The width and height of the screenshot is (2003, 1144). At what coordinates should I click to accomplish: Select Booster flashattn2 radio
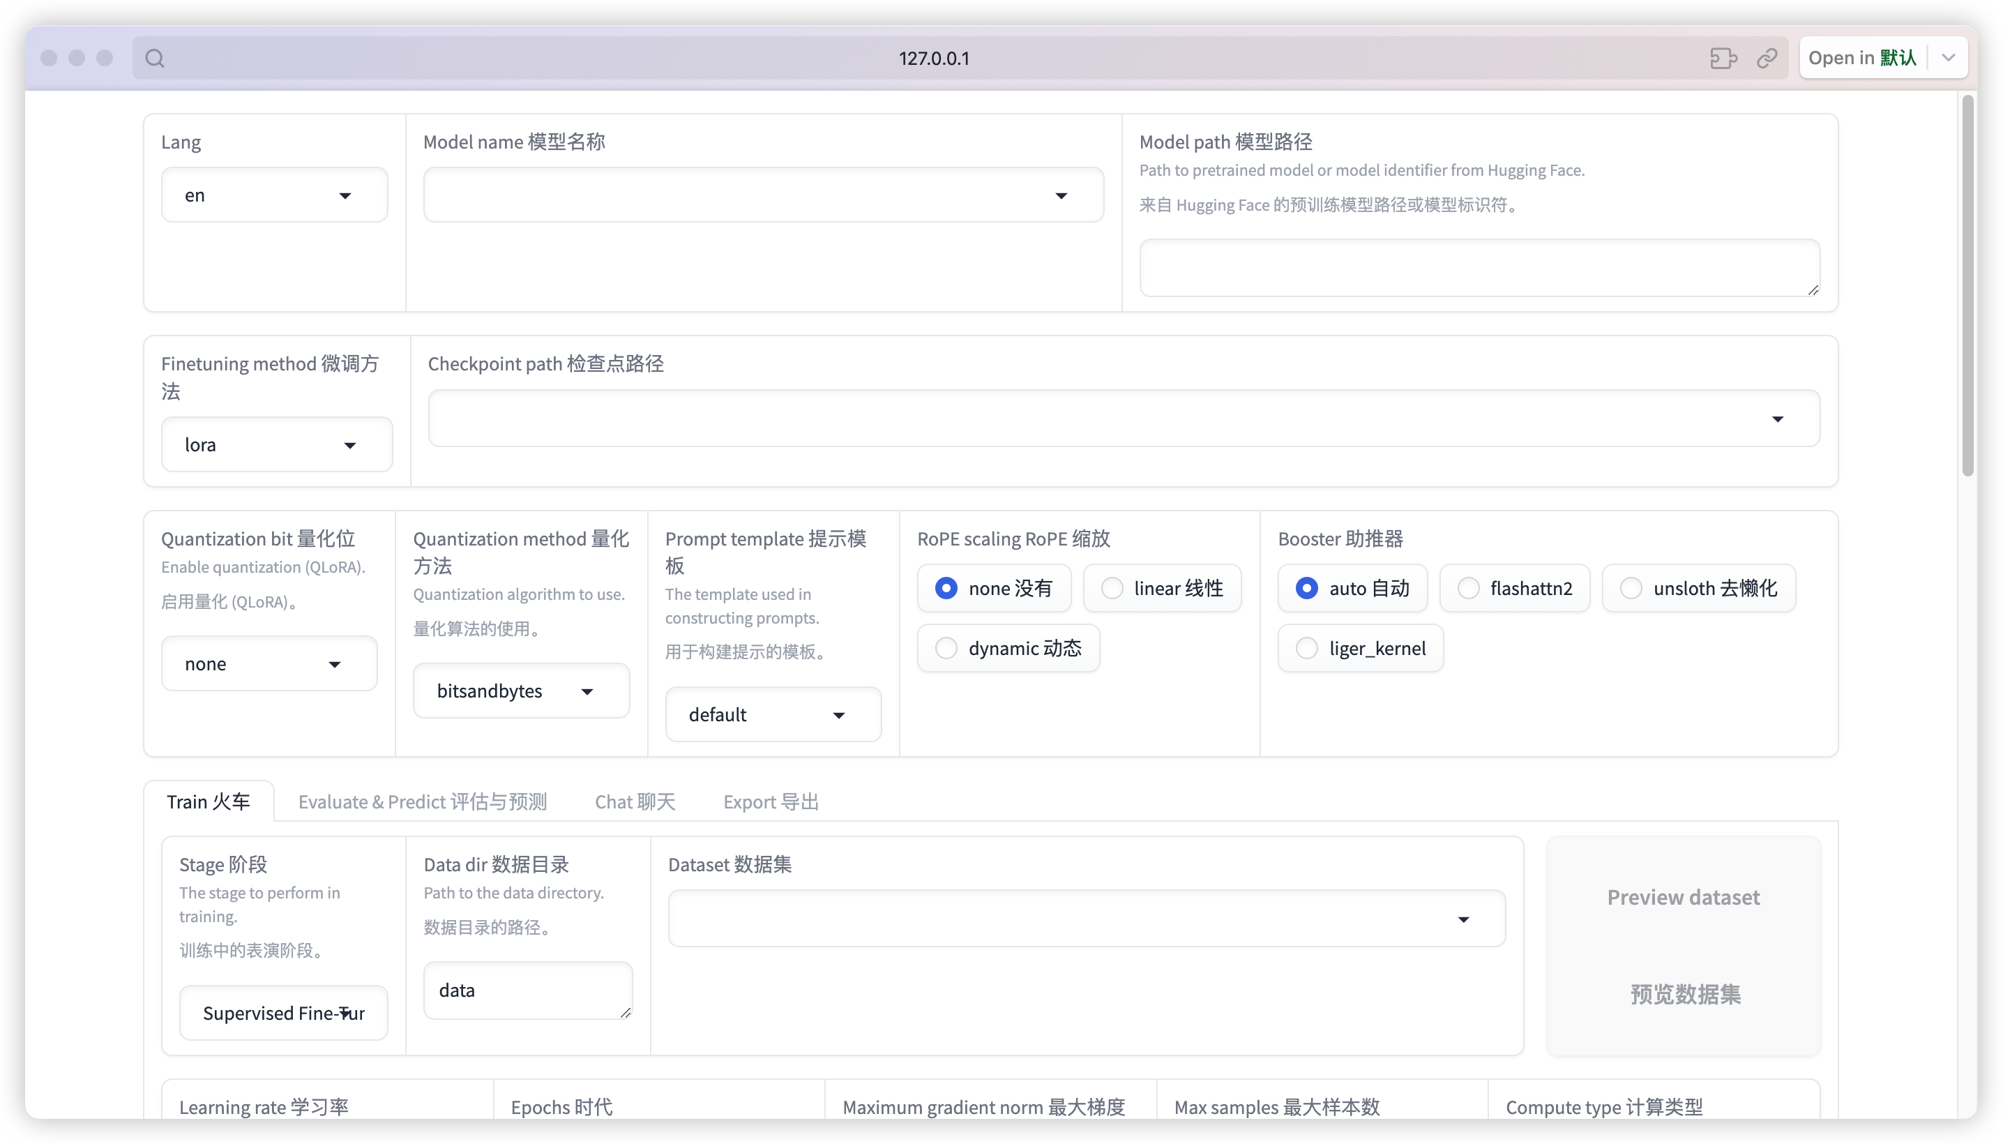pyautogui.click(x=1514, y=589)
